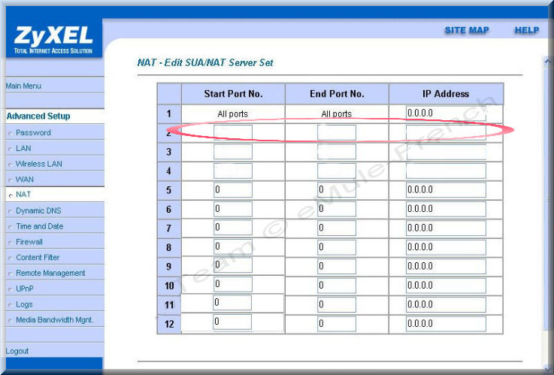554x375 pixels.
Task: Focus Start Port field in row 6
Action: point(233,209)
